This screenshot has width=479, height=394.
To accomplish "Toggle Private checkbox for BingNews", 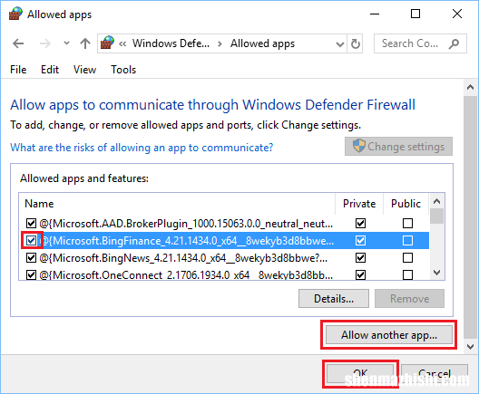I will click(360, 258).
